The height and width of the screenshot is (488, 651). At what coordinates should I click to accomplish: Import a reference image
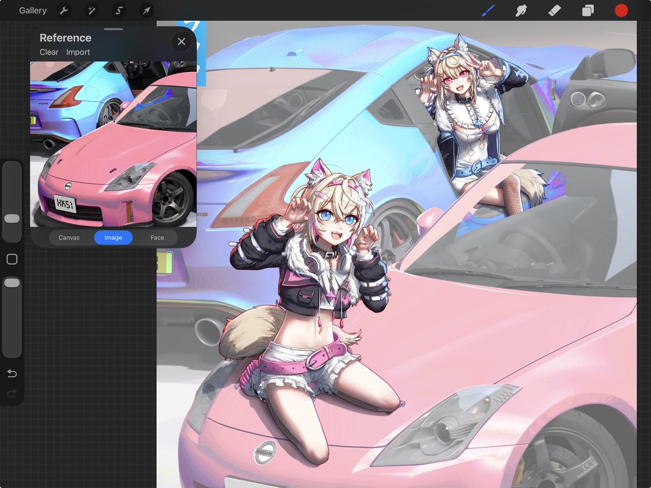coord(78,52)
